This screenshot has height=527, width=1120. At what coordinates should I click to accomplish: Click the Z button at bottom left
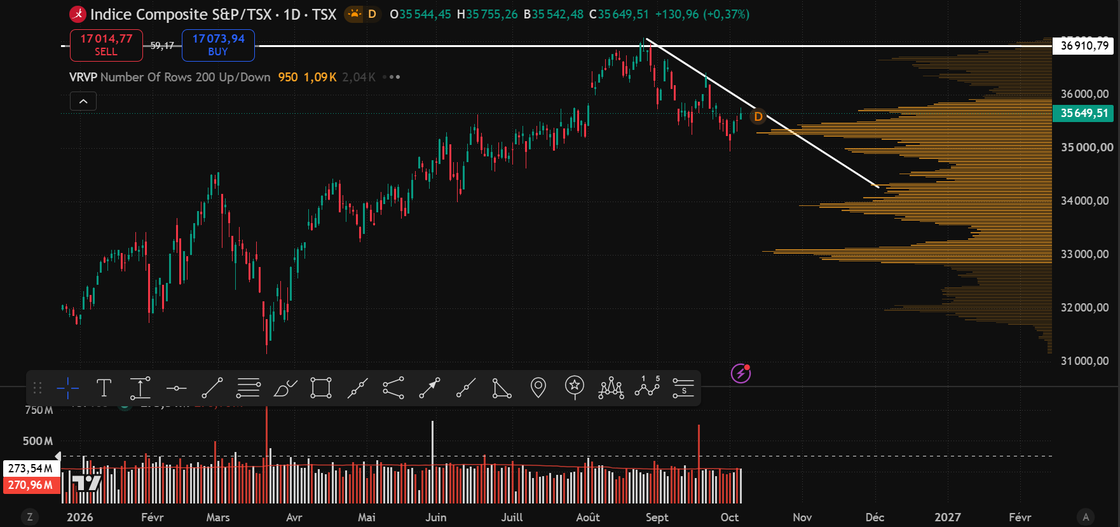coord(30,517)
